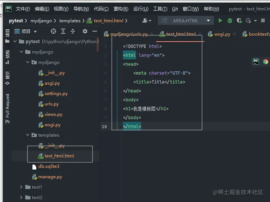Open the Commit side tool window
This screenshot has height=202, width=270.
point(7,78)
